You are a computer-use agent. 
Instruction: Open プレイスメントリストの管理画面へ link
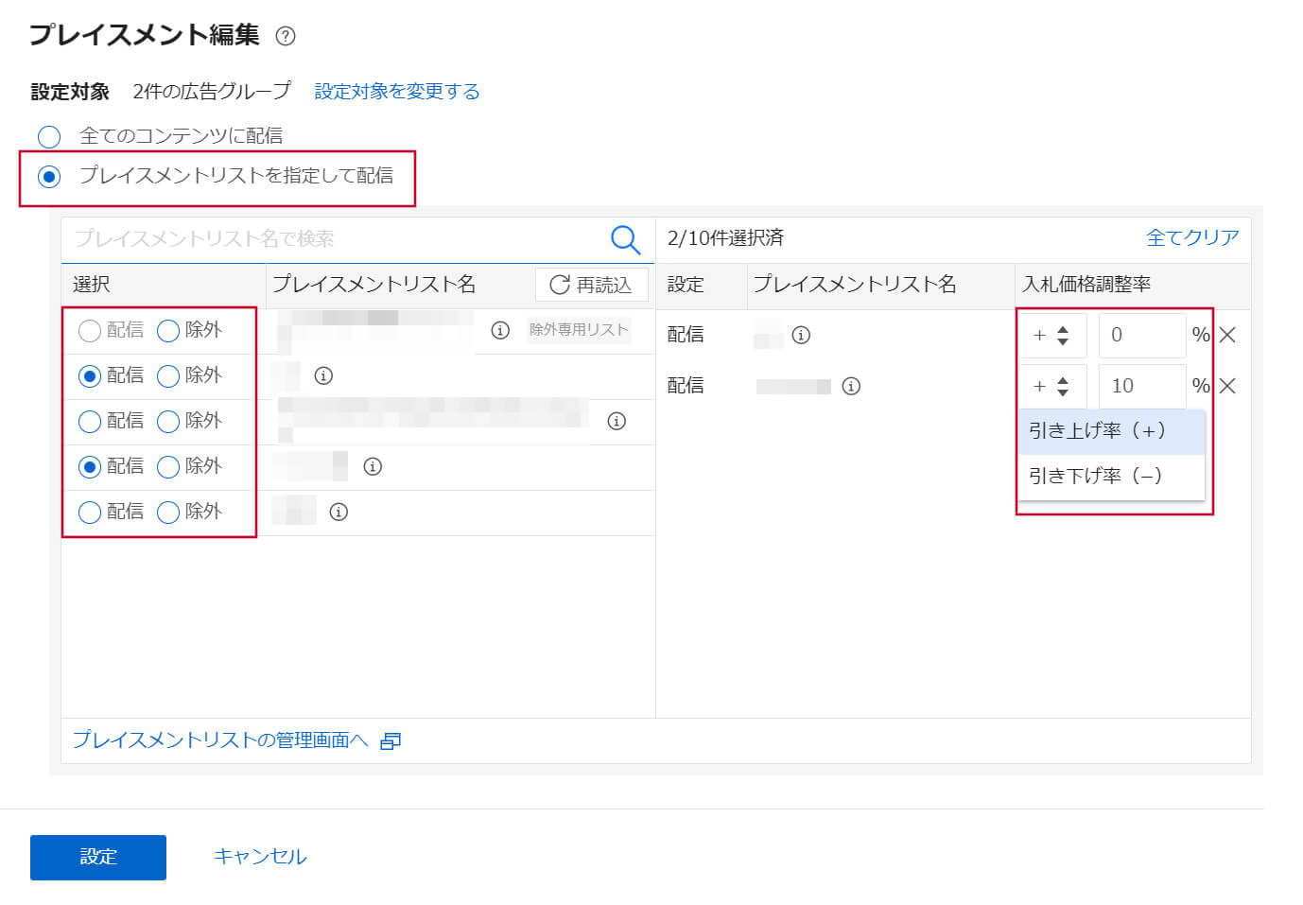point(220,740)
